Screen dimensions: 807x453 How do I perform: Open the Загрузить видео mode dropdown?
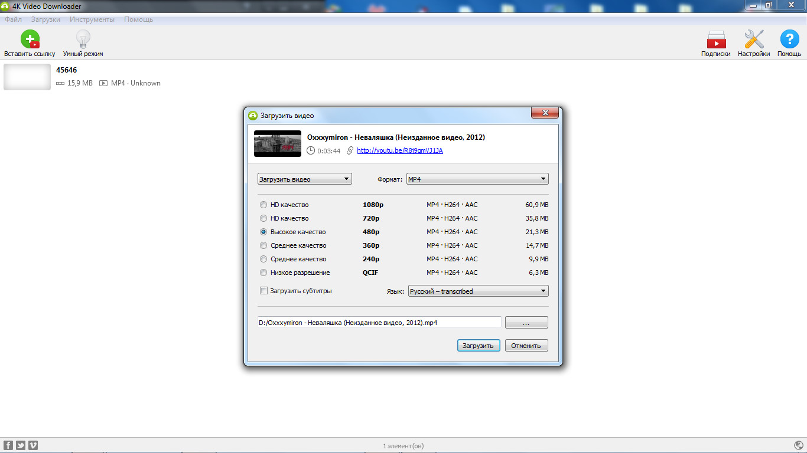pos(305,179)
